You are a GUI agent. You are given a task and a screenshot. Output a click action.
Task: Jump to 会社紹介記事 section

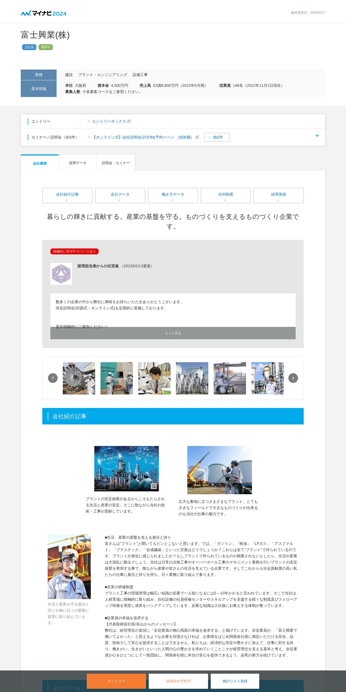coord(67,195)
